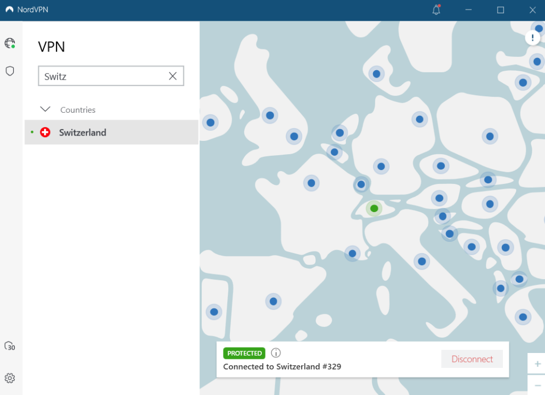This screenshot has height=395, width=545.
Task: Select the Luxembourg map pin
Action: click(x=361, y=184)
